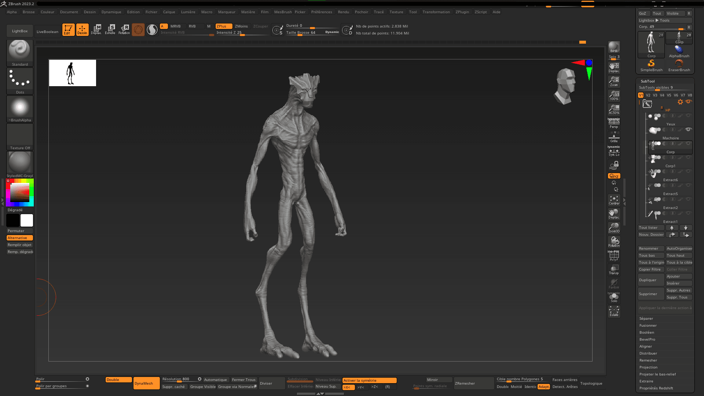Toggle the ZPlus sculpt mode
The height and width of the screenshot is (396, 704).
(224, 26)
